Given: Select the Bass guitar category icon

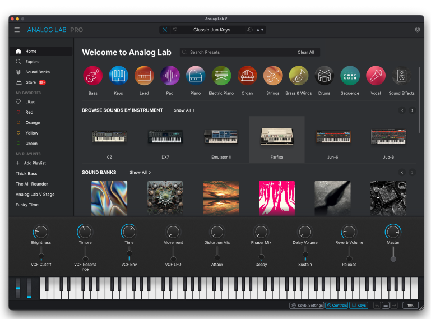Looking at the screenshot, I should (93, 76).
